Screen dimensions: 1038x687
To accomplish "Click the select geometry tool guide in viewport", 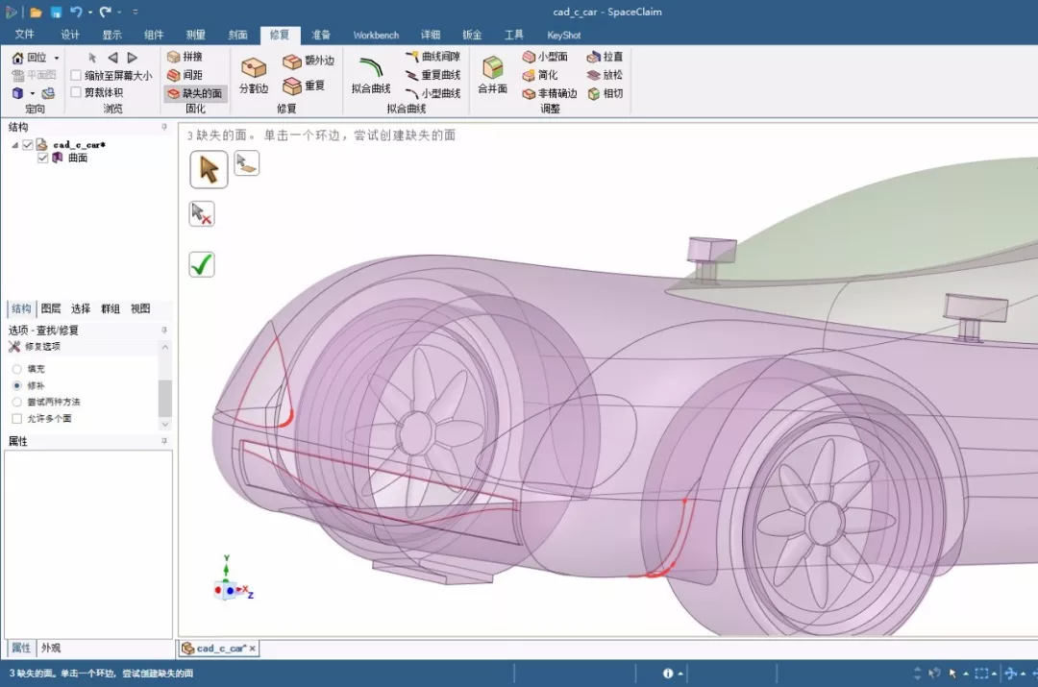I will coord(246,162).
